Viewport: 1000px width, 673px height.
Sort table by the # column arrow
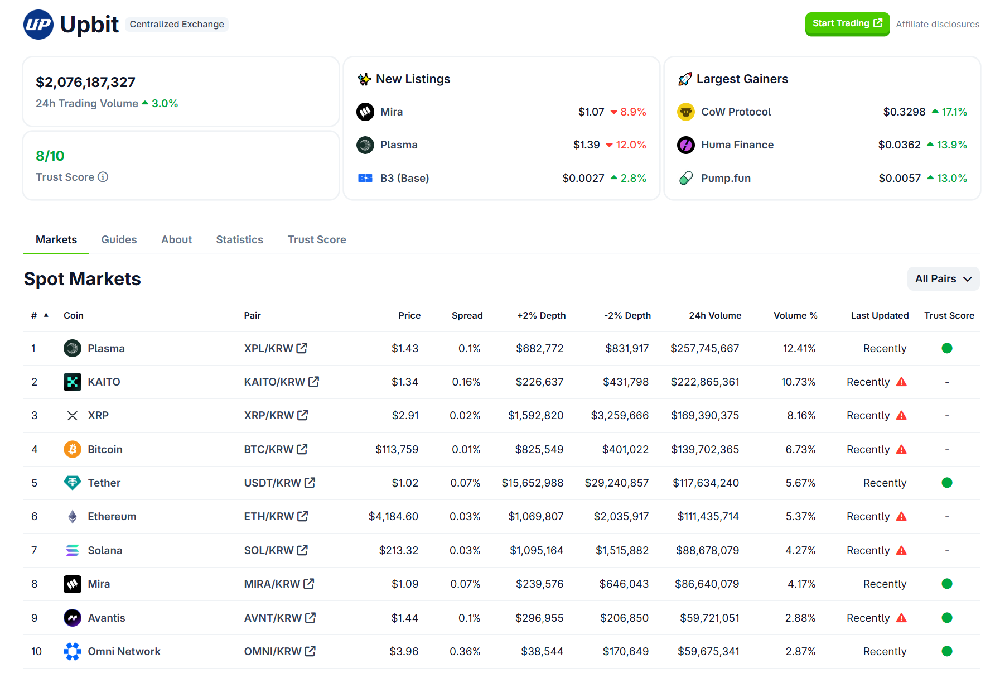(x=46, y=315)
